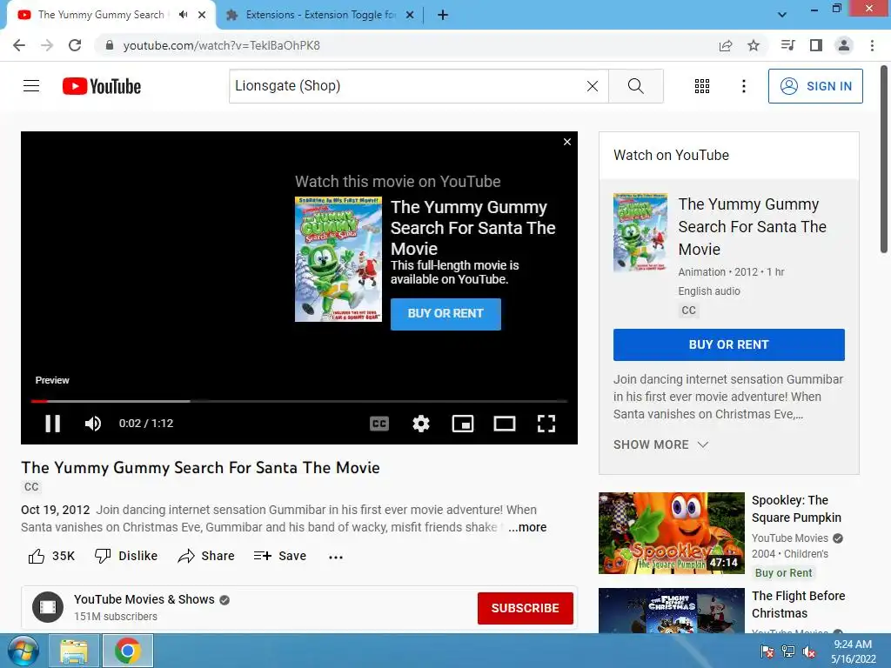Click Chrome icon in taskbar
The image size is (891, 668).
click(128, 651)
